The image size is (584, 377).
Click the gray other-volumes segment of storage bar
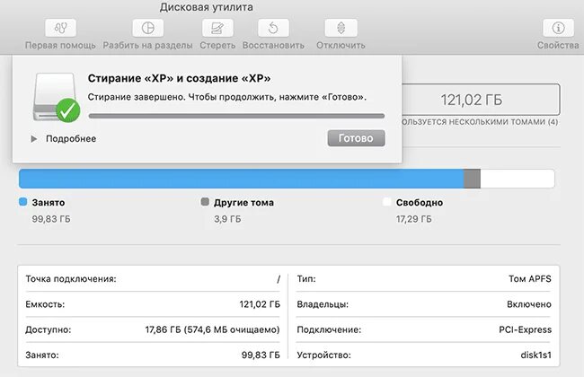coord(472,179)
